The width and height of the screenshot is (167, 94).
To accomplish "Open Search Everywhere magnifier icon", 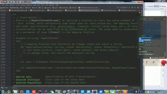I will (141, 8).
